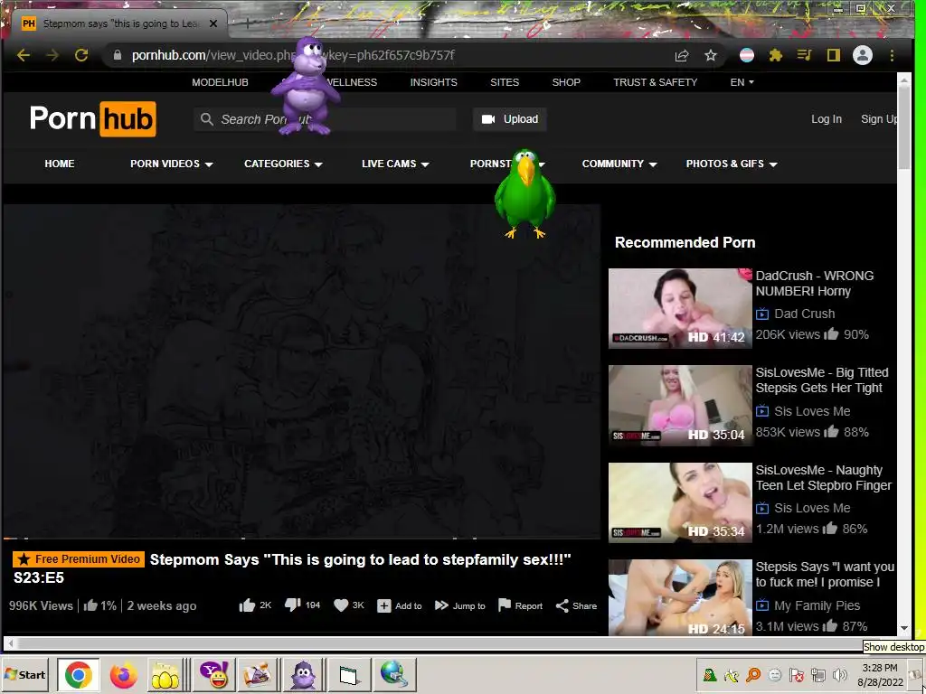Click the Share icon below the video
The width and height of the screenshot is (926, 694).
(562, 606)
